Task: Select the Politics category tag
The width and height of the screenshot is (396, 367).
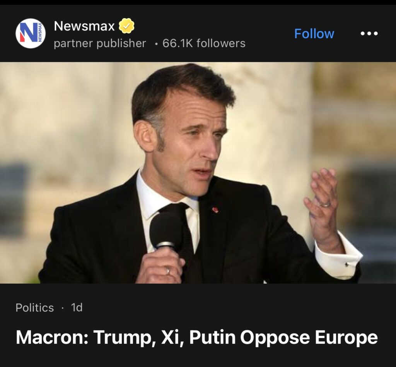Action: (x=35, y=308)
